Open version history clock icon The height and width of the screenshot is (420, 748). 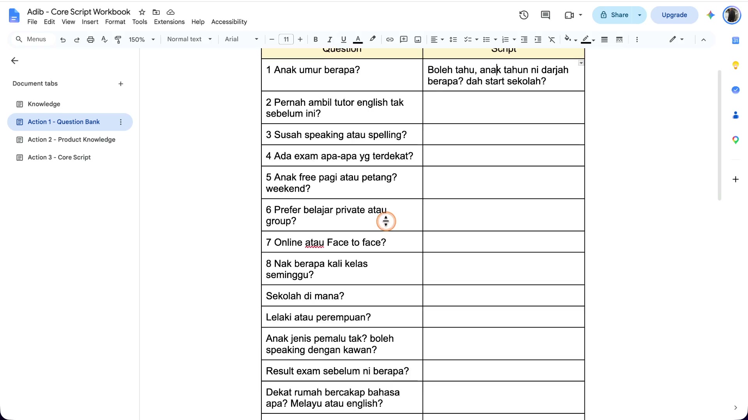524,15
